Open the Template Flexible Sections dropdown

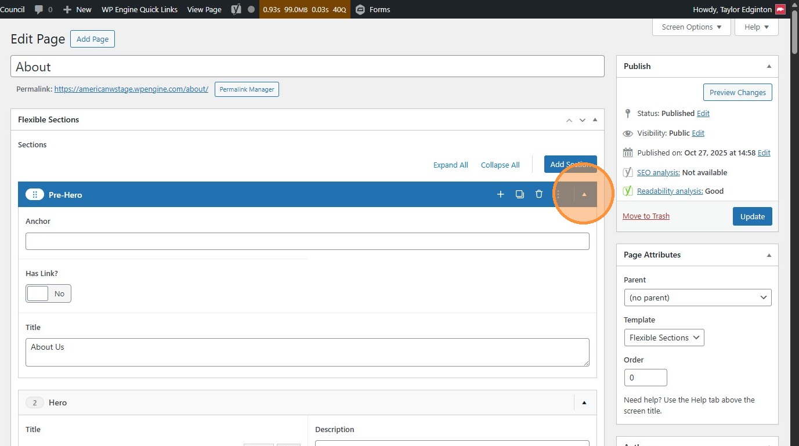click(x=664, y=338)
